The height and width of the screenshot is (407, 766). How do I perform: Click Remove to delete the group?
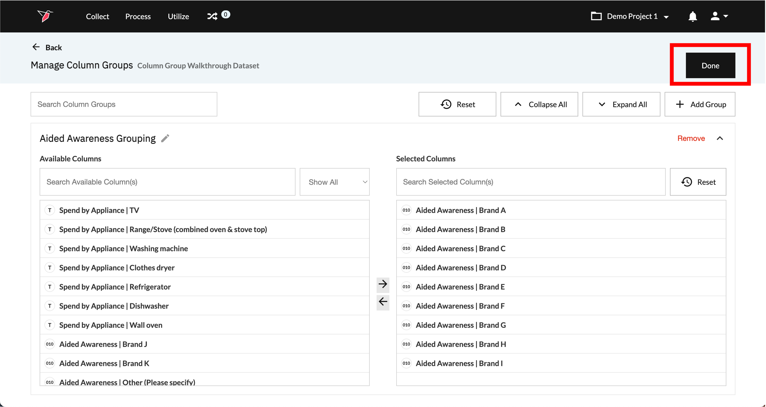tap(691, 138)
